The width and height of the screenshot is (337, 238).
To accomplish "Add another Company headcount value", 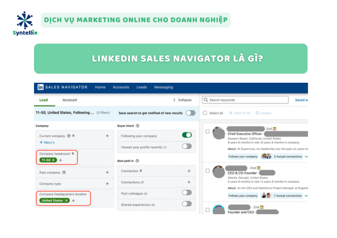I will click(61, 160).
